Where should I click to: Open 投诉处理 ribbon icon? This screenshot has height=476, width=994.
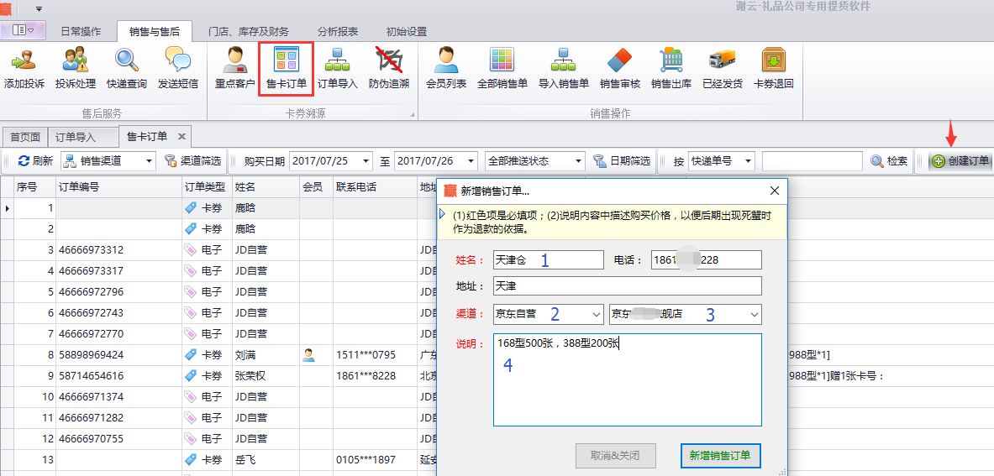pyautogui.click(x=76, y=68)
